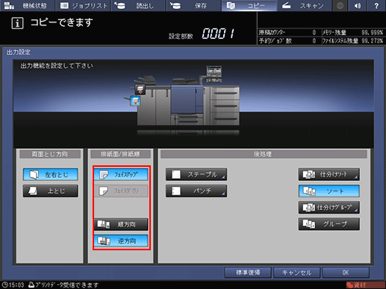Select フェイスアップ output face
386x289 pixels.
(x=121, y=174)
